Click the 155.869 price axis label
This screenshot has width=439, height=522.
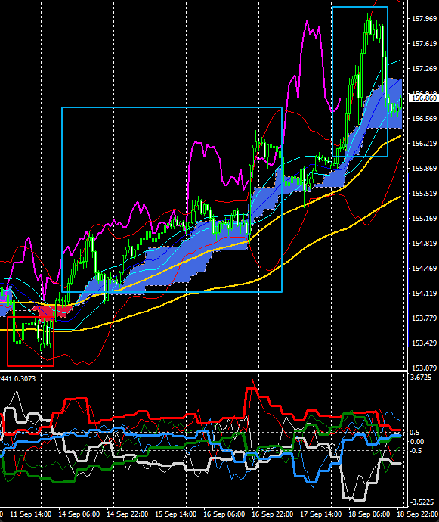[x=424, y=169]
